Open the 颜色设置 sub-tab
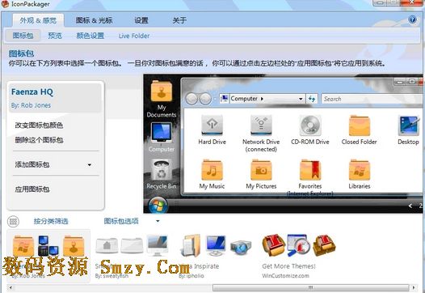The width and height of the screenshot is (425, 293). (x=90, y=36)
